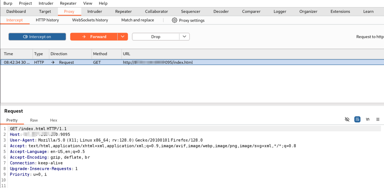Open the Organizer tab
The height and width of the screenshot is (188, 384).
coord(308,11)
